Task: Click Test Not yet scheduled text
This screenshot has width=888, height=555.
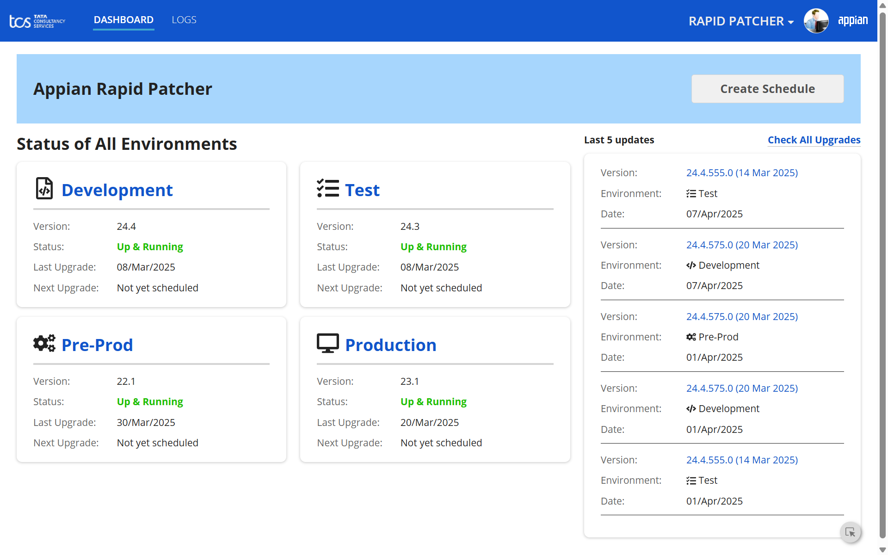Action: click(x=441, y=288)
